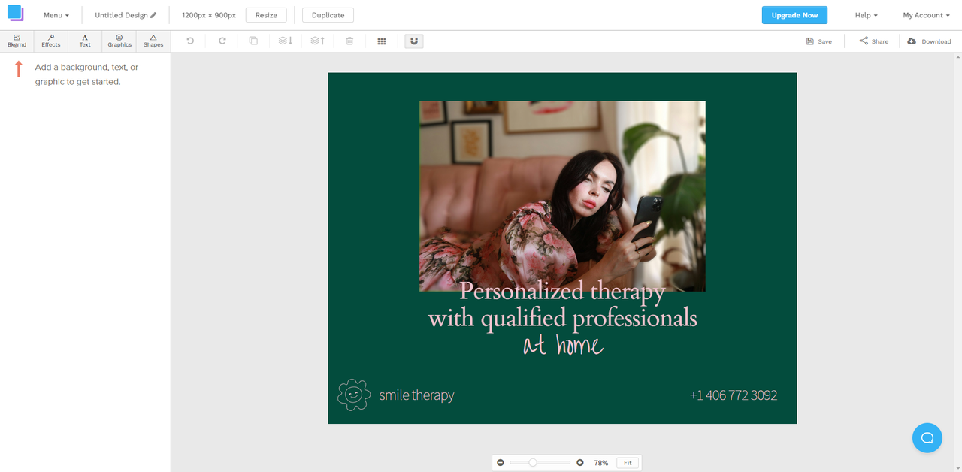Select the 'Personalized therapy' text line
Viewport: 962px width, 472px height.
pos(562,291)
